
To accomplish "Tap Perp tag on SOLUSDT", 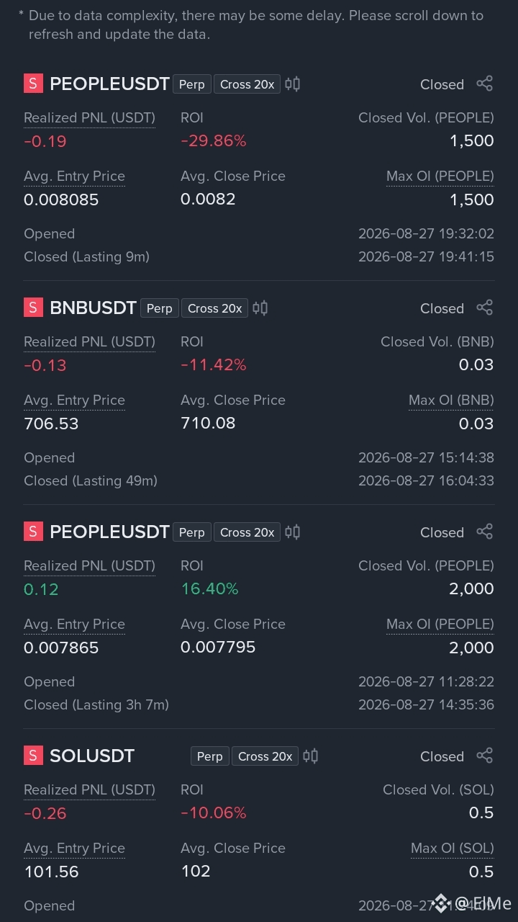I will (209, 756).
